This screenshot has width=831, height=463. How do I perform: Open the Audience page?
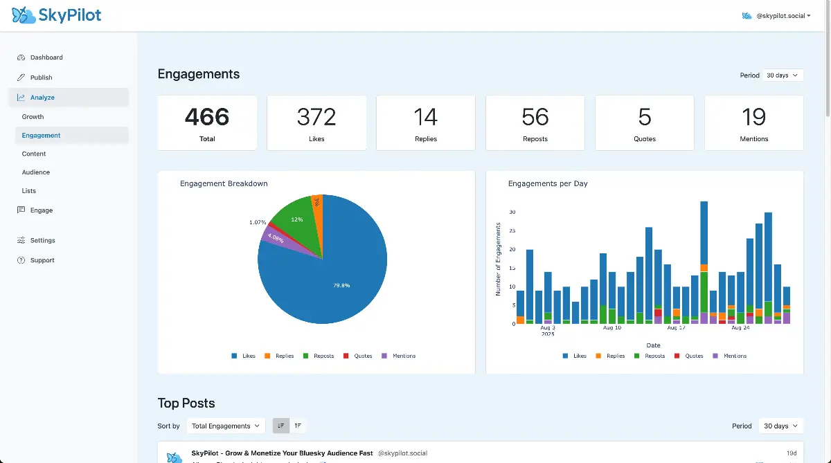pos(35,172)
